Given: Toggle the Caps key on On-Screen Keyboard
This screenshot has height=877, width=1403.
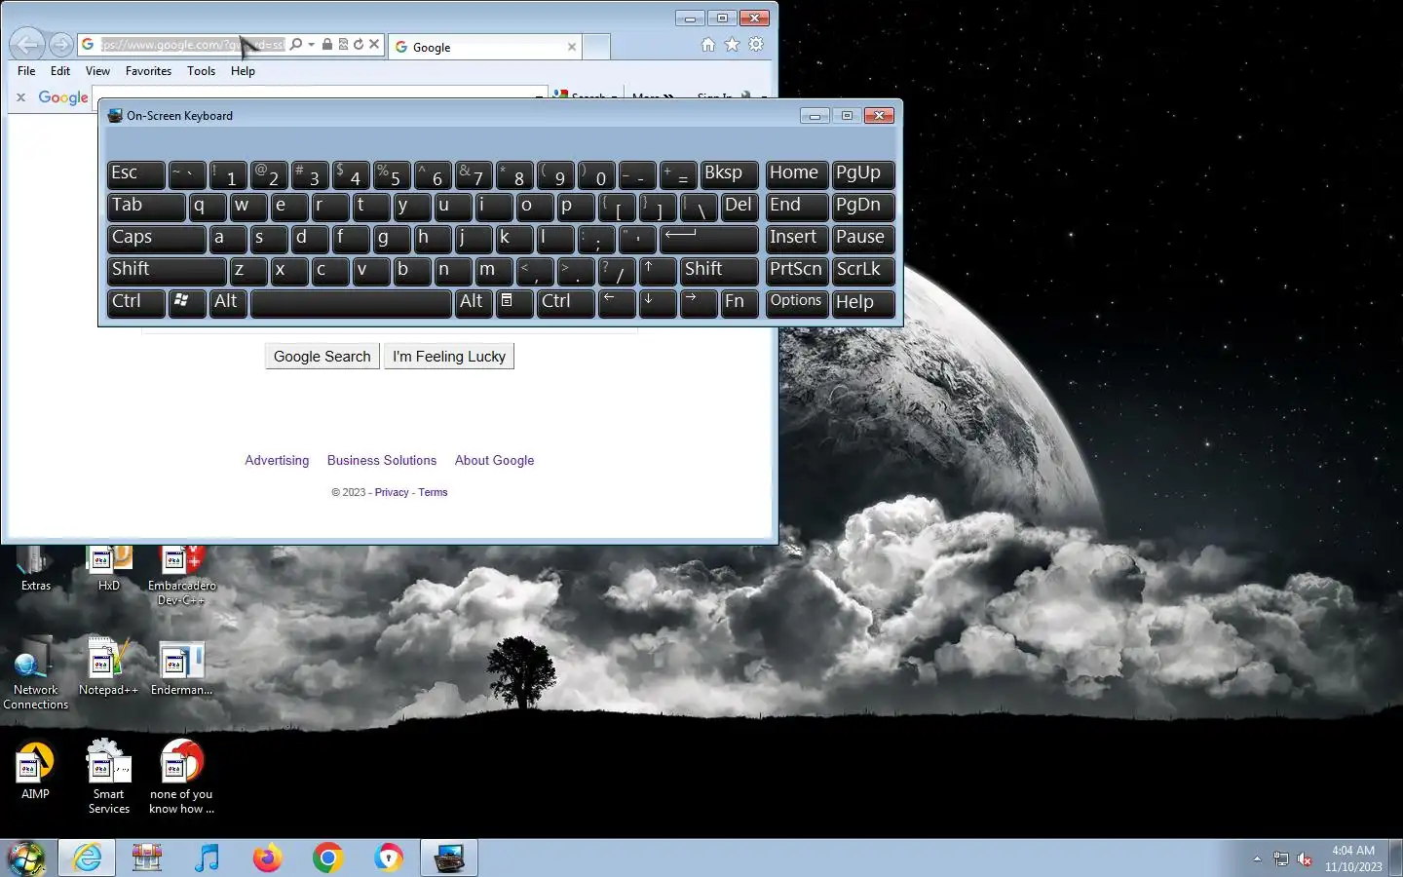Looking at the screenshot, I should pyautogui.click(x=156, y=239).
